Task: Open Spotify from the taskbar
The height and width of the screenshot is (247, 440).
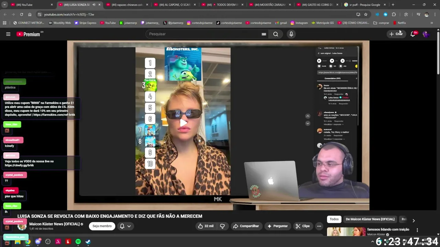Action: 78,242
